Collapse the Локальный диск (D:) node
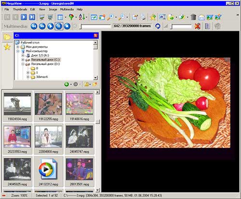This screenshot has width=241, height=199. [x=23, y=64]
